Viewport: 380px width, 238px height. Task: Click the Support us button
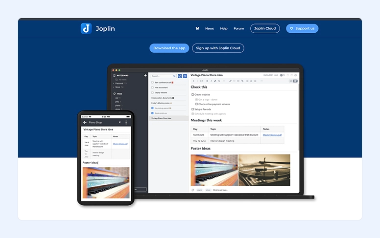coord(302,28)
